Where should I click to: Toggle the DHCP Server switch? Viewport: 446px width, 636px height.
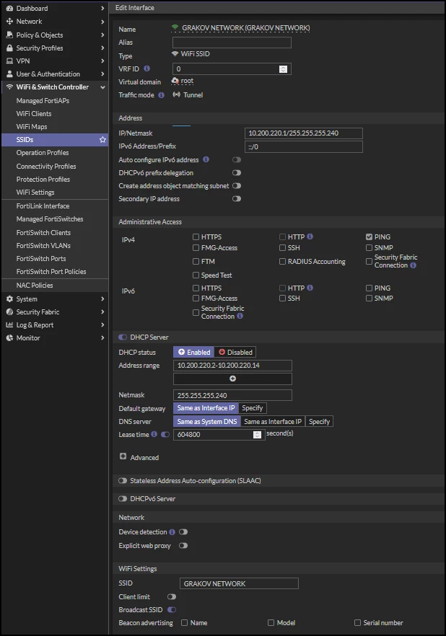pyautogui.click(x=123, y=337)
